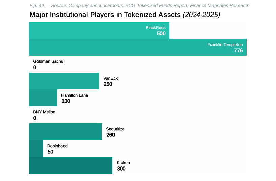Select the Hamilton Lane bar
The image size is (276, 181).
43,98
